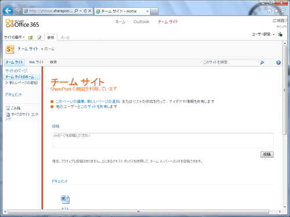Image resolution: width=290 pixels, height=217 pixels.
Task: Click the ごみ箱 sidebar link
Action: [16, 108]
